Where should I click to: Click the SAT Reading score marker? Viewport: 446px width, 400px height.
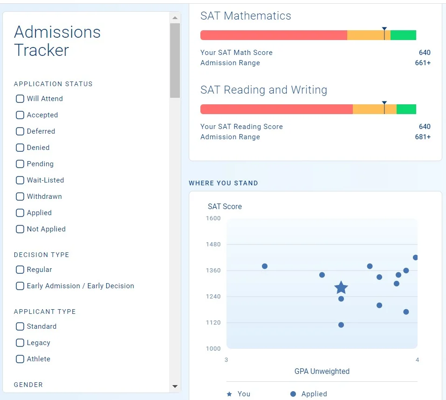384,108
